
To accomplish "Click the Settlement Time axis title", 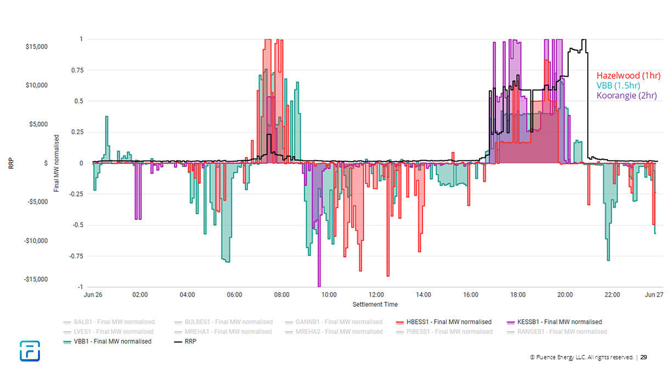I will tap(375, 304).
